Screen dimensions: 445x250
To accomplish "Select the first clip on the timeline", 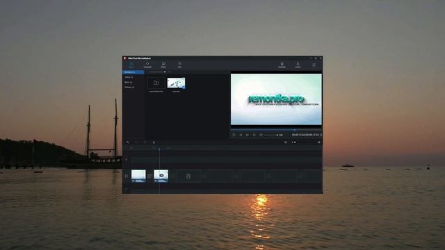I will [x=138, y=176].
